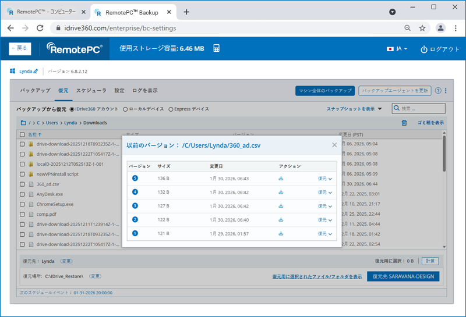
Task: Check the ChromeSetup.exe checkbox
Action: [22, 204]
